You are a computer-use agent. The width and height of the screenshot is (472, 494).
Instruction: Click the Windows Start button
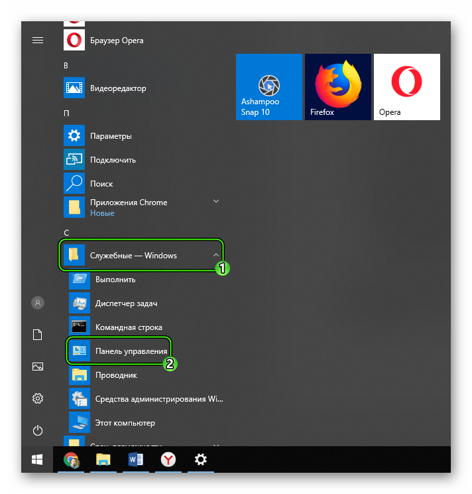click(38, 459)
